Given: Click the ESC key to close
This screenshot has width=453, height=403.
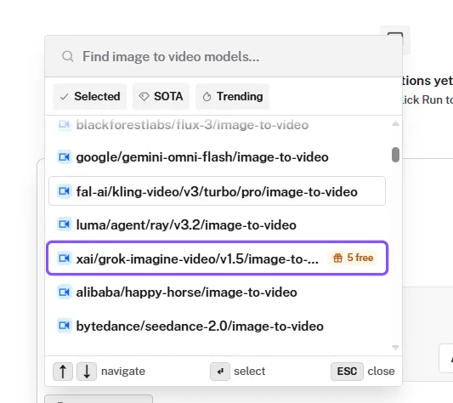Looking at the screenshot, I should tap(347, 372).
